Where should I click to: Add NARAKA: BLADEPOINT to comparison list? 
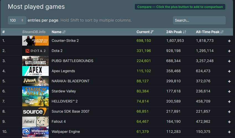(229, 81)
